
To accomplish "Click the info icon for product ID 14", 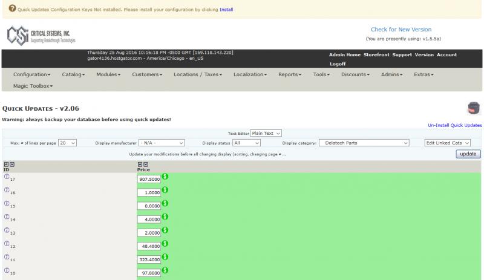I will [7, 217].
